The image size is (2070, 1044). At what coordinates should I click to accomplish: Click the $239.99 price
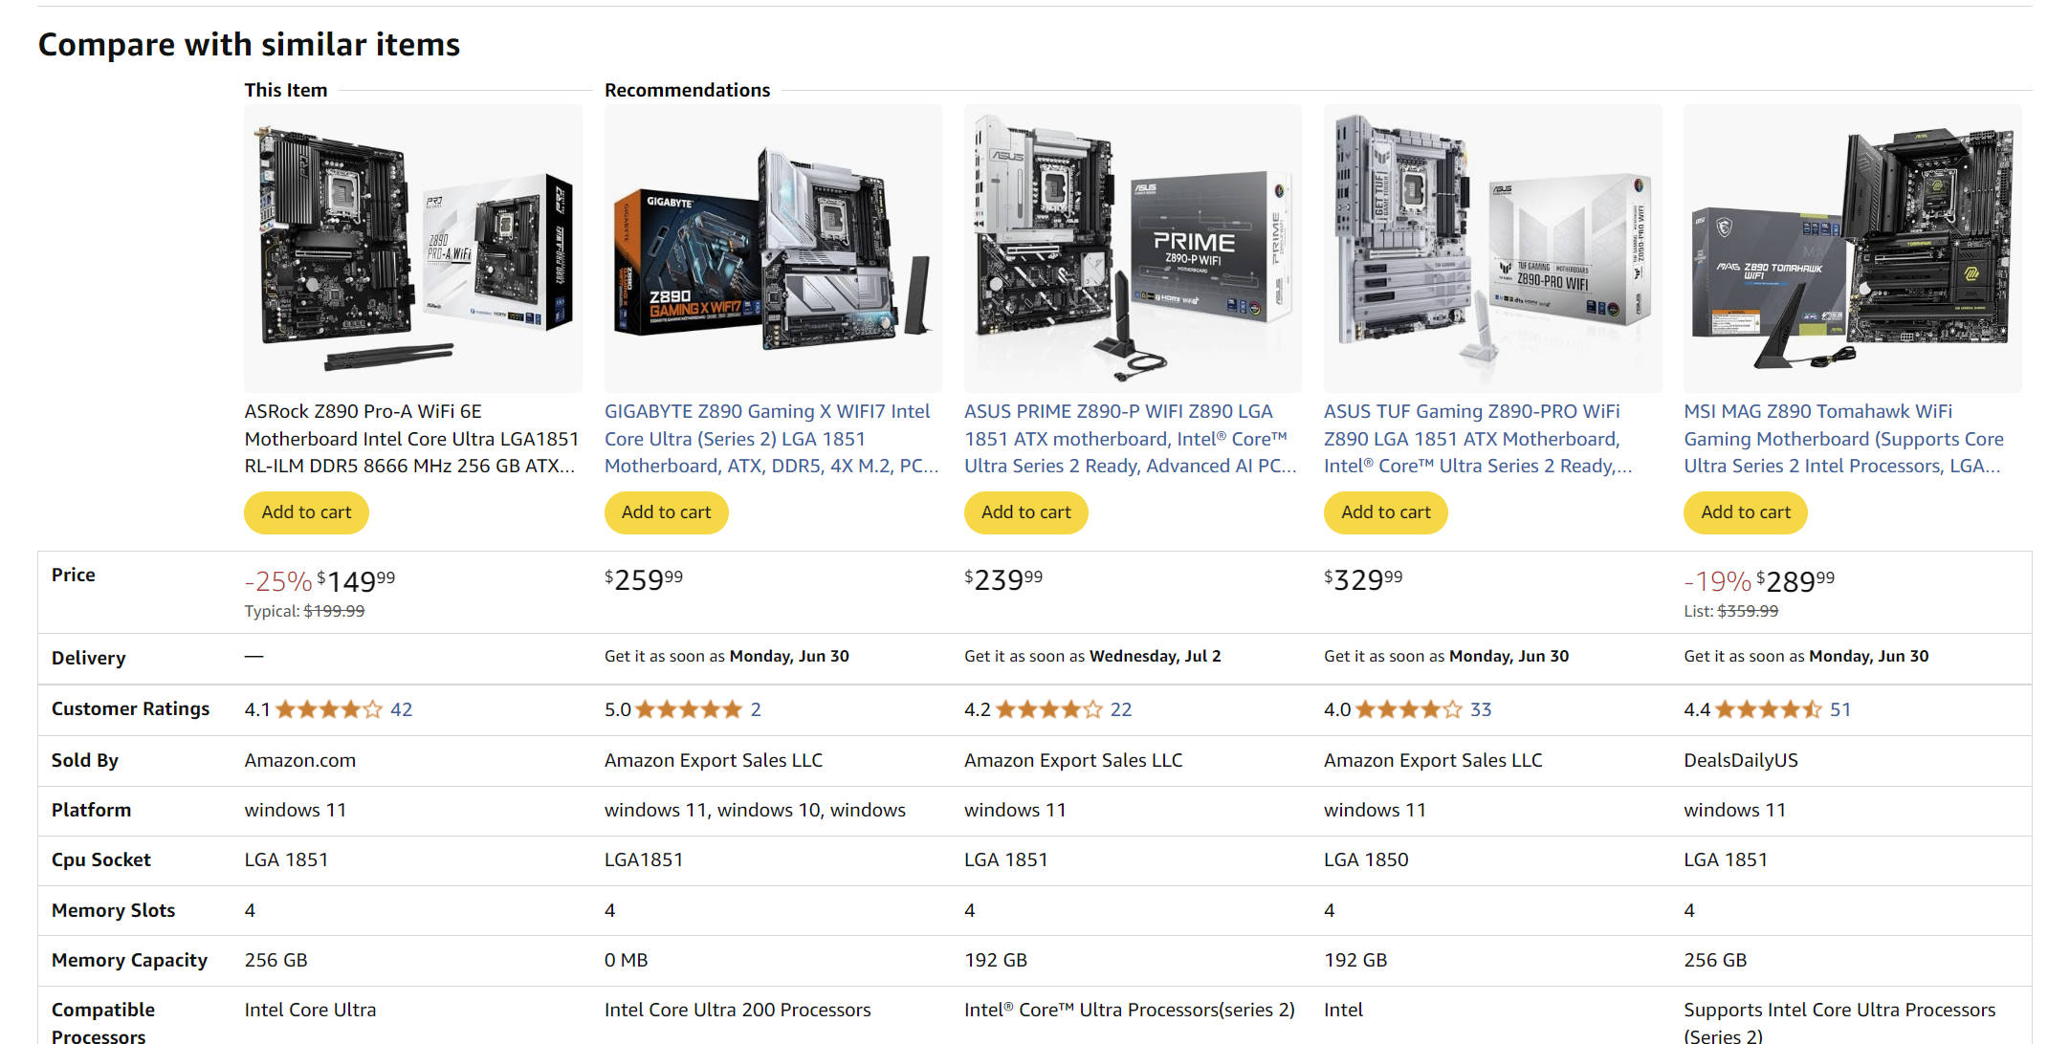pyautogui.click(x=1003, y=579)
